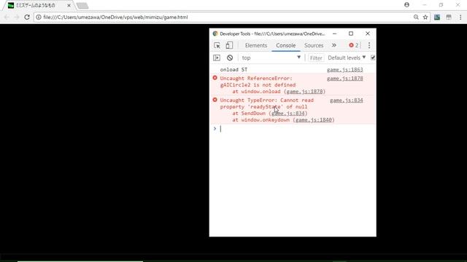Show the console sidebar icon
The image size is (467, 262).
[x=217, y=57]
